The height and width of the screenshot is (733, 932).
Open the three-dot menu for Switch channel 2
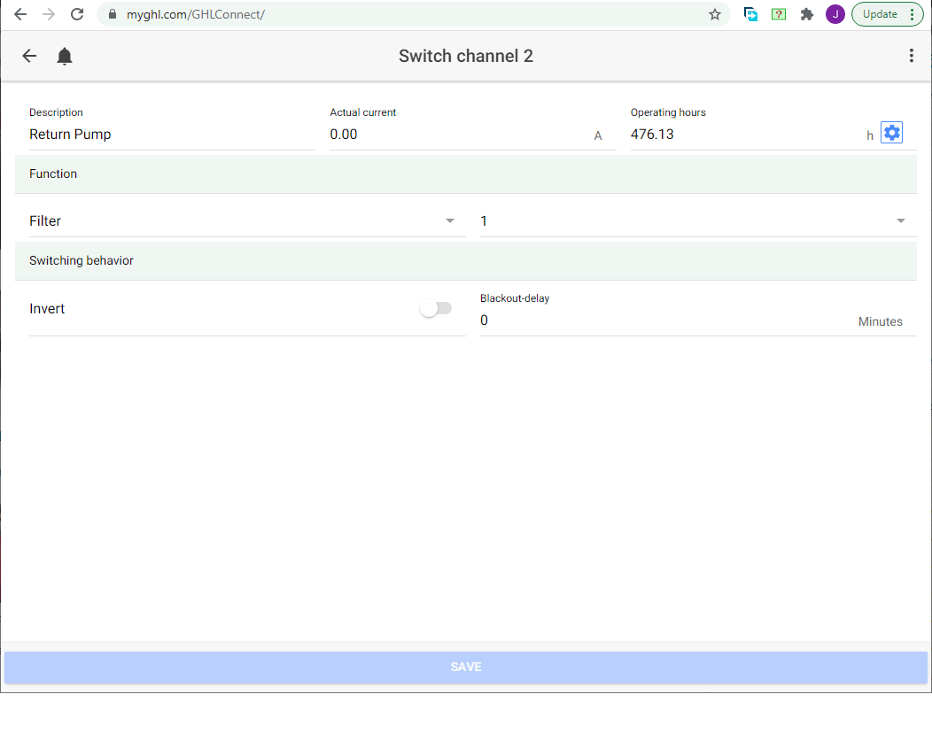coord(911,56)
